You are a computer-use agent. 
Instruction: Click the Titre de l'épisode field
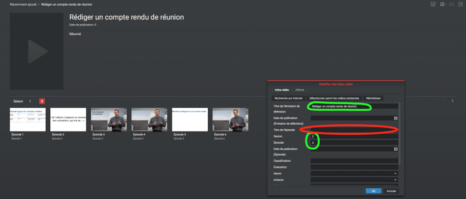[354, 130]
